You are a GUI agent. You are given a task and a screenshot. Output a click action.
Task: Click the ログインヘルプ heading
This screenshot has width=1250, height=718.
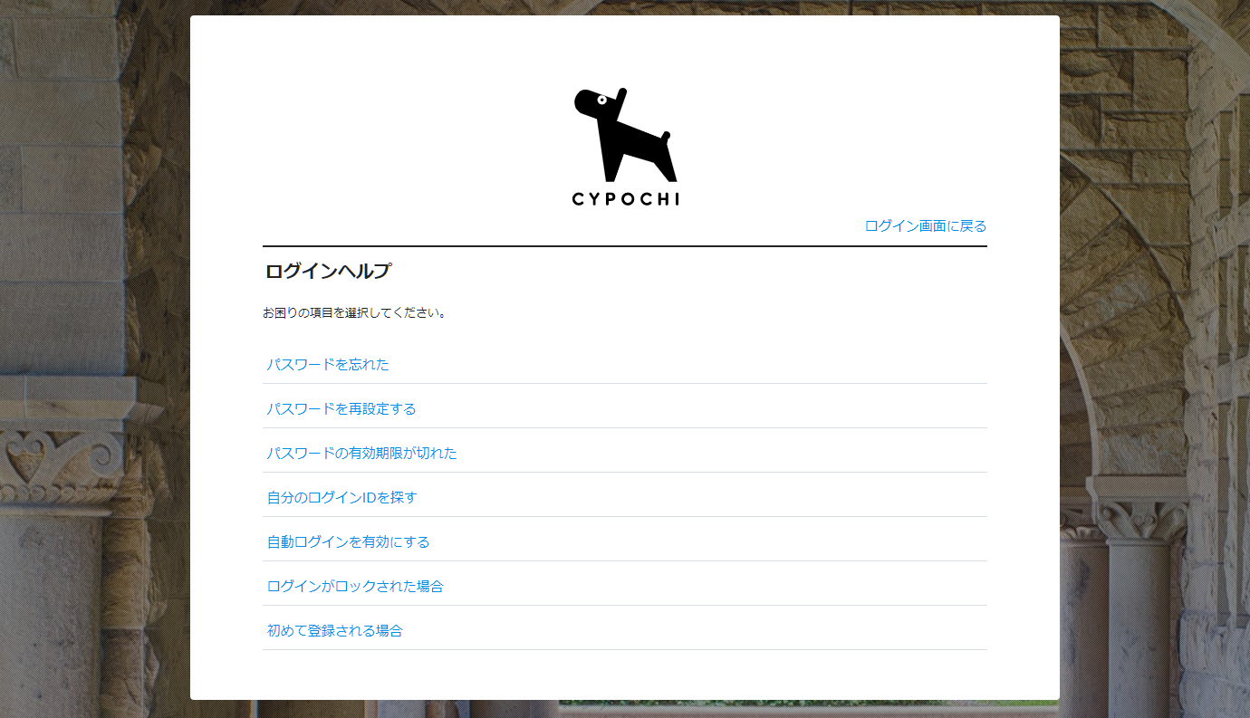point(328,271)
